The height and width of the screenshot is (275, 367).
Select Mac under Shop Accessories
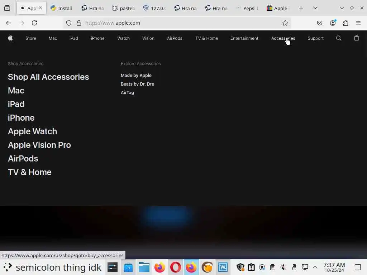coord(16,91)
